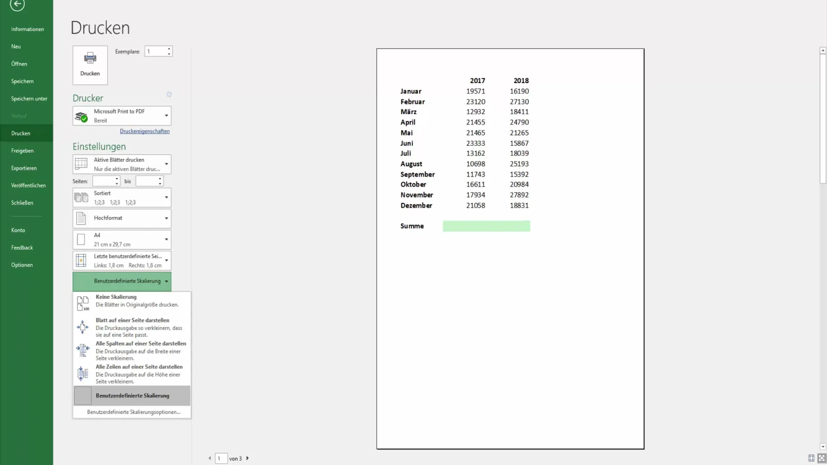Click the preview vertical scrollbar thumb

tap(823, 119)
